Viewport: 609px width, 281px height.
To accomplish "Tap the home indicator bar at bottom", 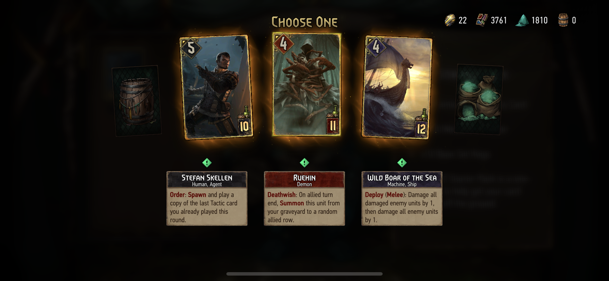I will point(304,274).
